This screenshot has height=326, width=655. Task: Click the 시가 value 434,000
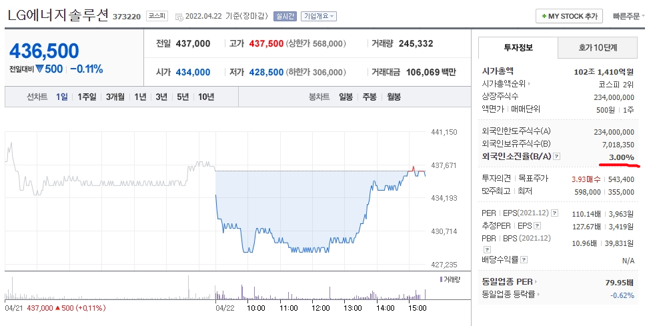193,72
